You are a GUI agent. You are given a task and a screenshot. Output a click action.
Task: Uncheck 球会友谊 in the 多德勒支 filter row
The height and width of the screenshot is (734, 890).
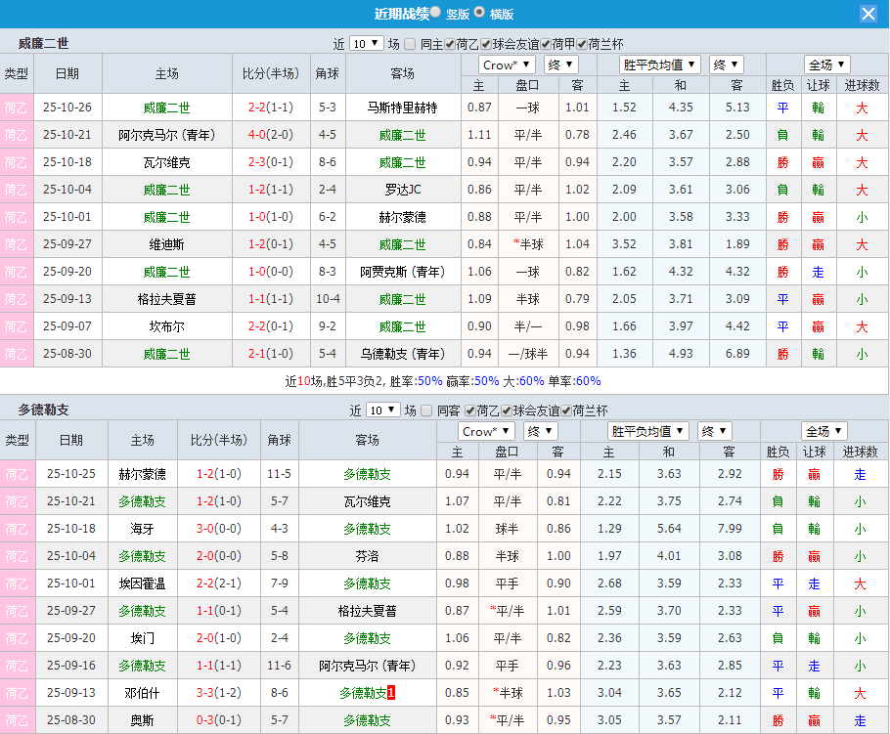point(506,410)
